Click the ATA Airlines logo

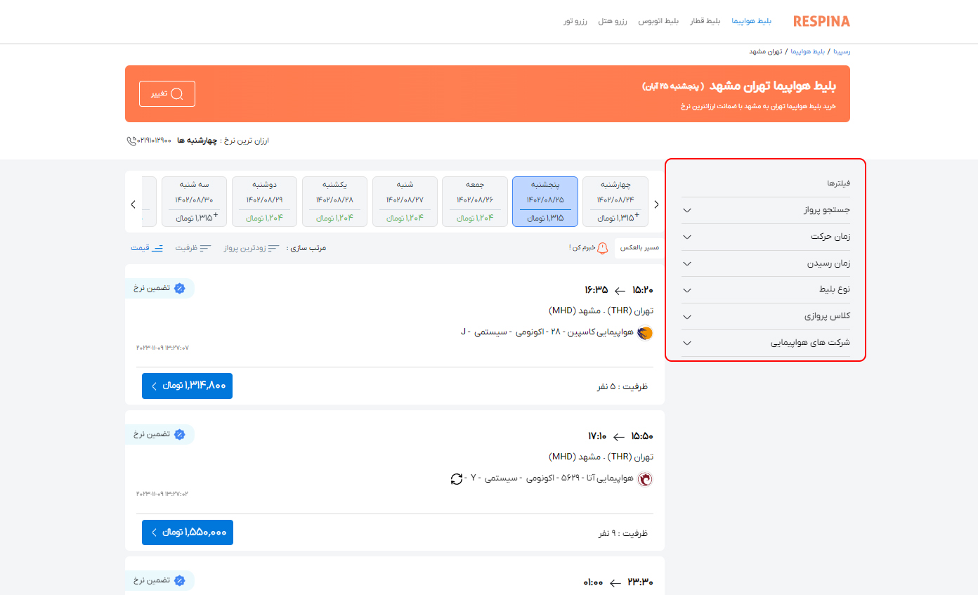pyautogui.click(x=646, y=479)
